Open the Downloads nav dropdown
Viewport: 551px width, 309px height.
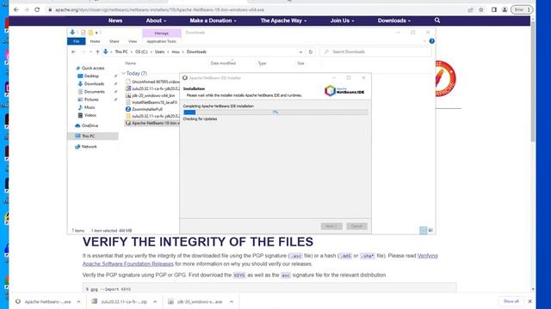pos(394,21)
